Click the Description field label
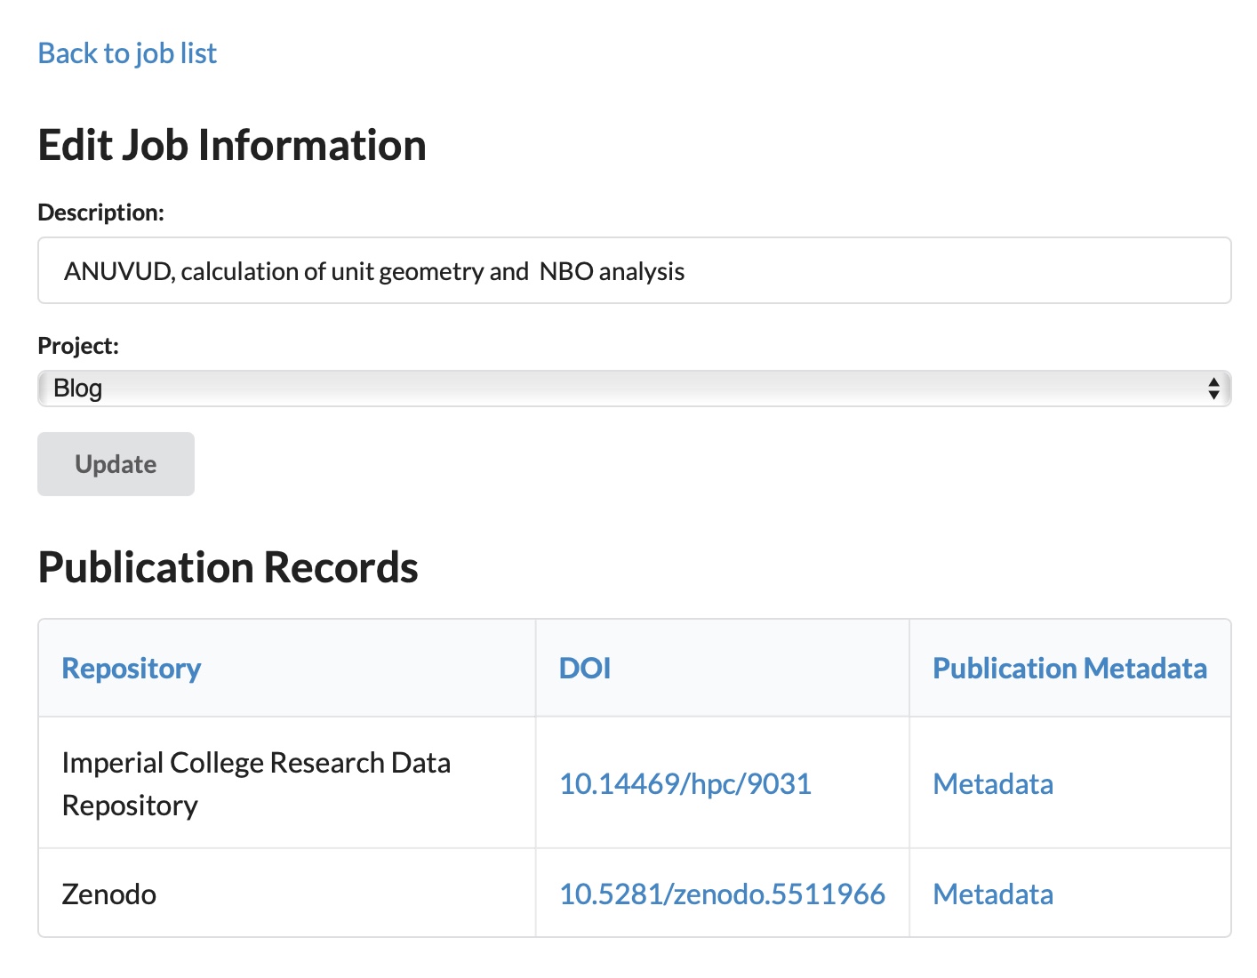The height and width of the screenshot is (978, 1257). tap(100, 213)
